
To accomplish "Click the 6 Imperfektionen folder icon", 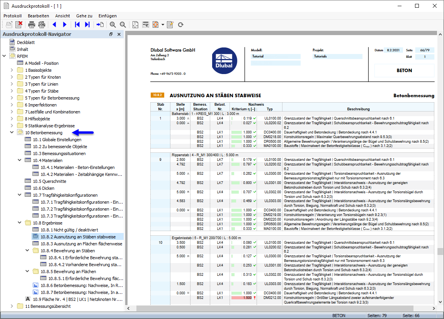I will pyautogui.click(x=20, y=105).
